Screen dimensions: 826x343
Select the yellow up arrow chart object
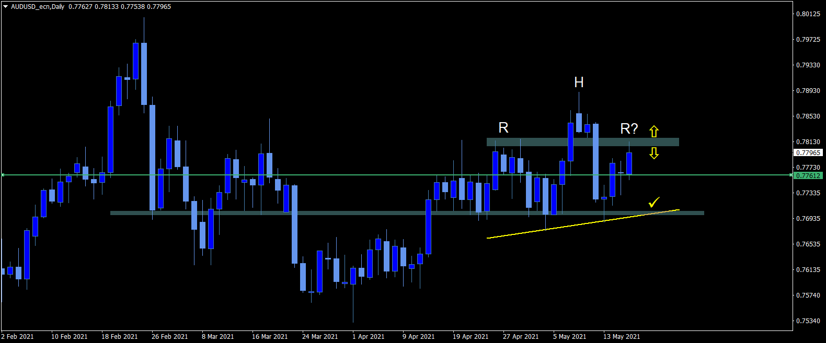(x=654, y=131)
